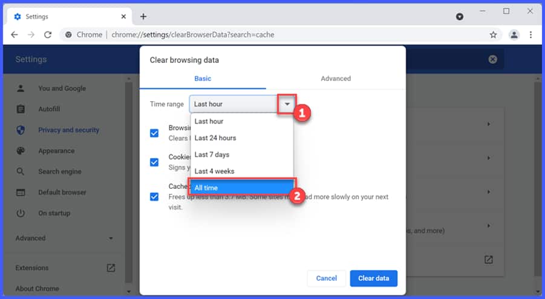Open Chrome three-dot menu

click(x=530, y=34)
